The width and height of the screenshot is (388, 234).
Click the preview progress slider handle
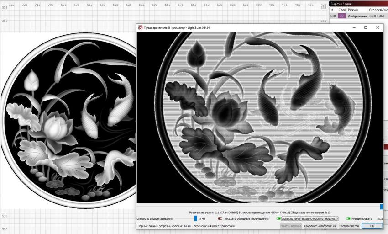click(382, 207)
